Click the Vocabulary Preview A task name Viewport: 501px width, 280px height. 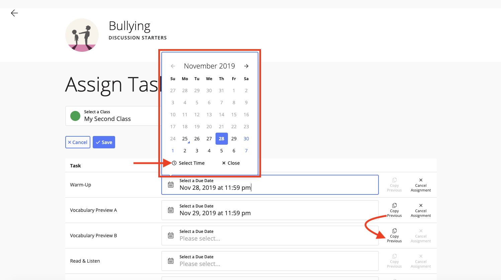pos(93,210)
